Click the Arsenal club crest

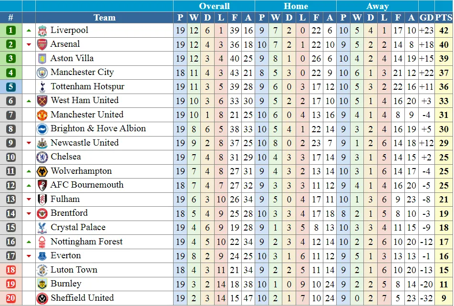(x=42, y=44)
